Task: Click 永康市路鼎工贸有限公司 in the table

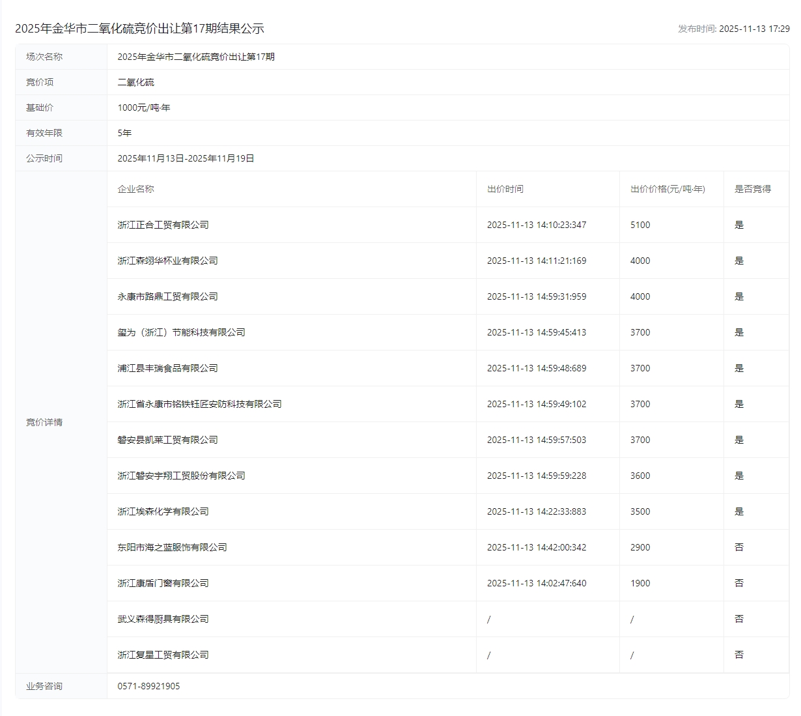Action: 167,296
